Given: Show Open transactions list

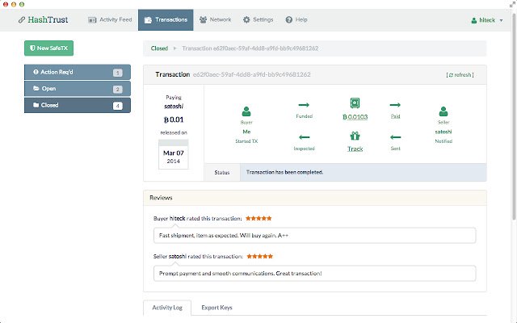Looking at the screenshot, I should [x=78, y=89].
